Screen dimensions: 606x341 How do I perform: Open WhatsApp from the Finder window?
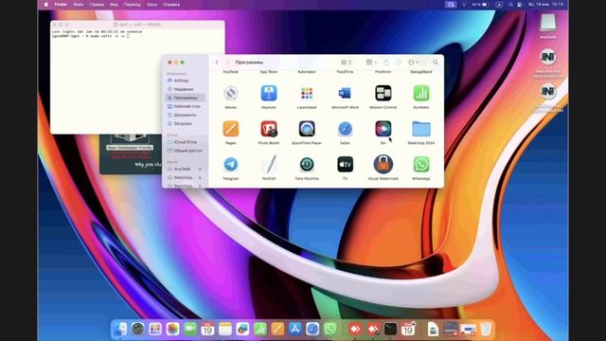[x=421, y=165]
